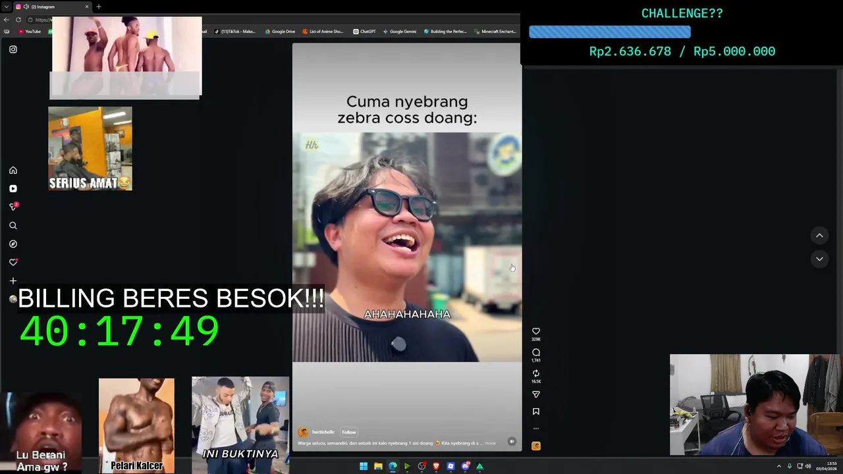
Task: Open hecticholic profile avatar
Action: pyautogui.click(x=303, y=432)
